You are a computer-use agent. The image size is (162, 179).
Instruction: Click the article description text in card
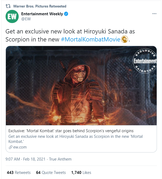click(x=75, y=139)
